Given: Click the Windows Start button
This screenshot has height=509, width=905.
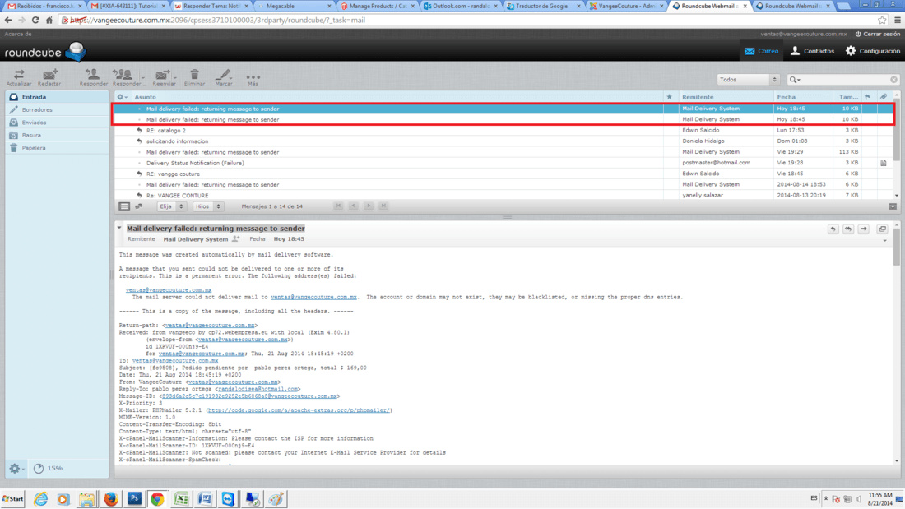Looking at the screenshot, I should click(12, 498).
